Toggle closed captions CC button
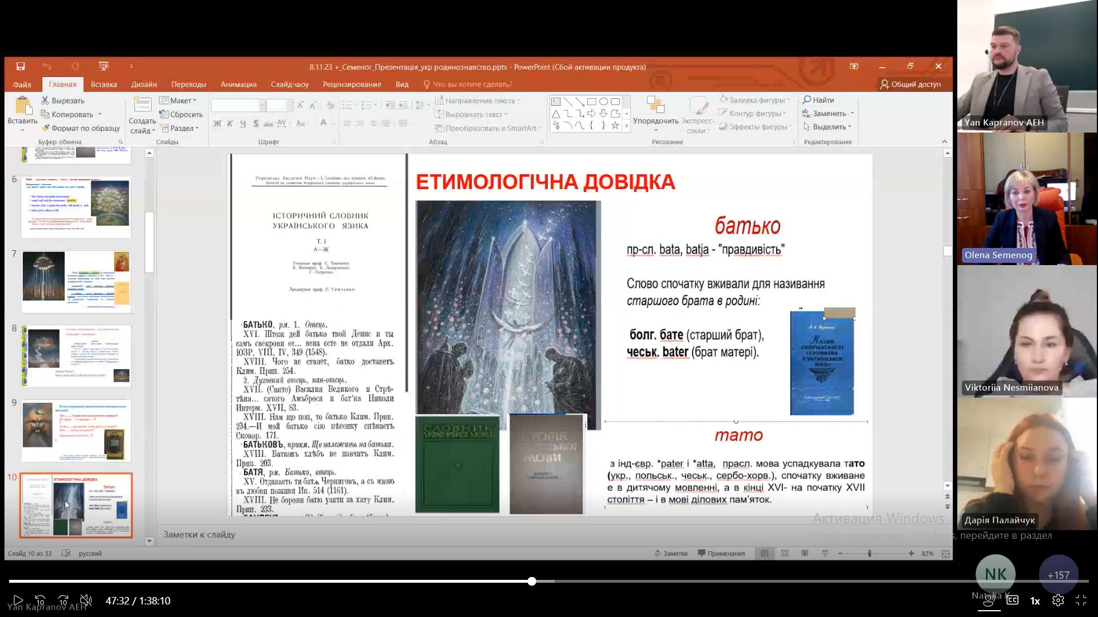The image size is (1098, 617). (x=1012, y=600)
